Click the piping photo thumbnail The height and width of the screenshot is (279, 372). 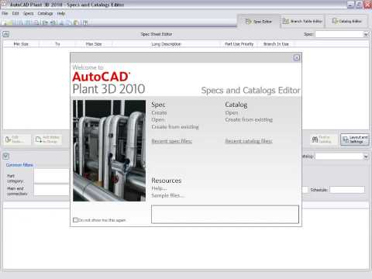(x=109, y=150)
